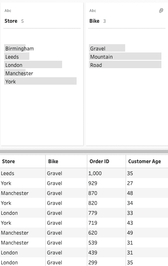The width and height of the screenshot is (168, 266).
Task: Click the pane divider bar above data grid
Action: (84, 152)
